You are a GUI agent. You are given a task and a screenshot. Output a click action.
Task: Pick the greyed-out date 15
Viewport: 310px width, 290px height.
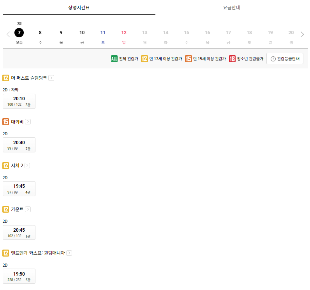187,33
